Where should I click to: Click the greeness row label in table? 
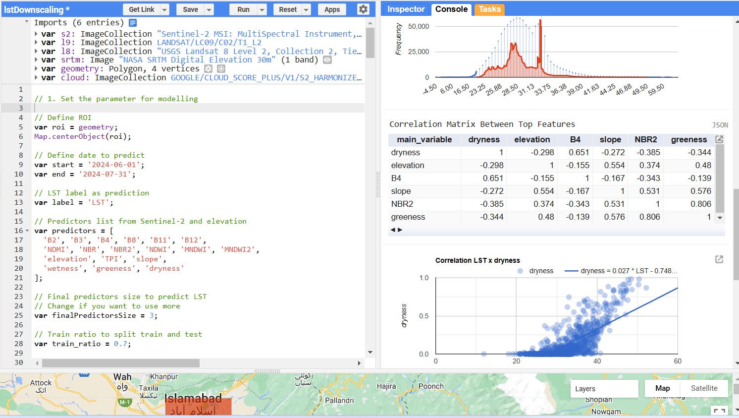point(408,217)
